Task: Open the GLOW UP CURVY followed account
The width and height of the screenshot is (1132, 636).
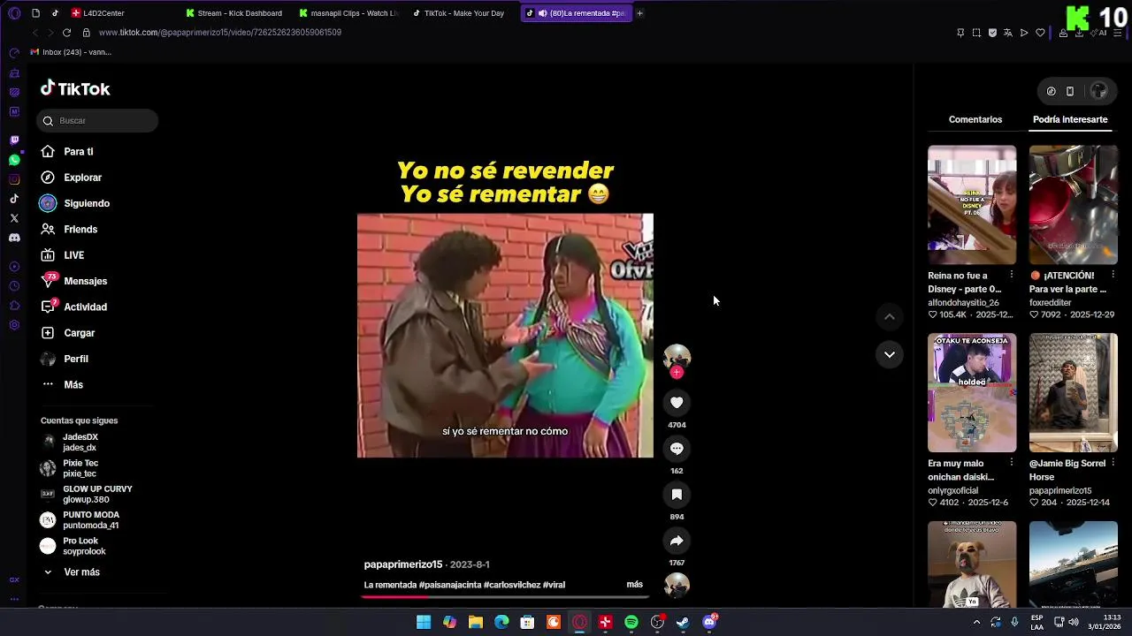Action: click(85, 494)
